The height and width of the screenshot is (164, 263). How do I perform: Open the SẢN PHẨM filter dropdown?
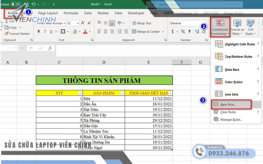123,93
